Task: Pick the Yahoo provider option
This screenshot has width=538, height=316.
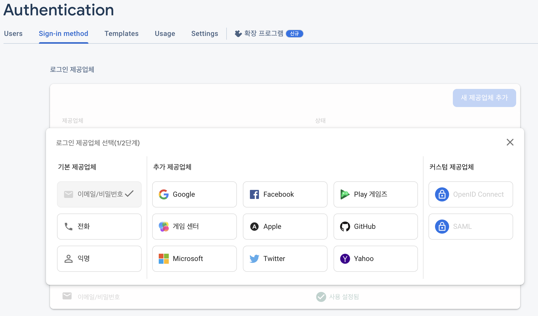Action: coord(375,258)
